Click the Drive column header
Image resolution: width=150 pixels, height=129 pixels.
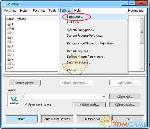click(11, 19)
